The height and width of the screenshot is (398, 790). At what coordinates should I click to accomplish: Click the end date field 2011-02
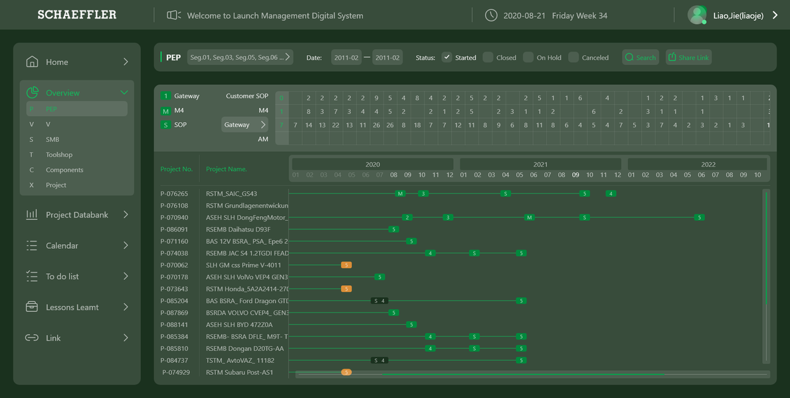[387, 57]
